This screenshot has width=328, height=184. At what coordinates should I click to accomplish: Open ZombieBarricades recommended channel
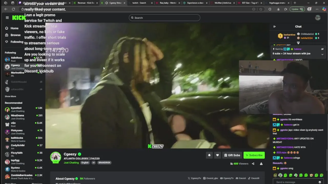24,177
